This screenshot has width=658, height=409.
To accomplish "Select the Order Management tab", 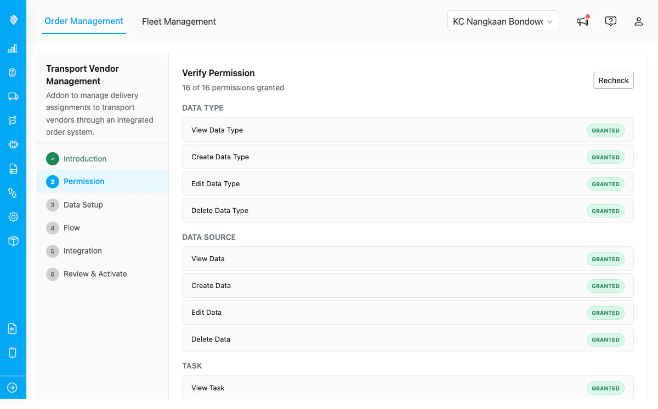I will tap(83, 21).
